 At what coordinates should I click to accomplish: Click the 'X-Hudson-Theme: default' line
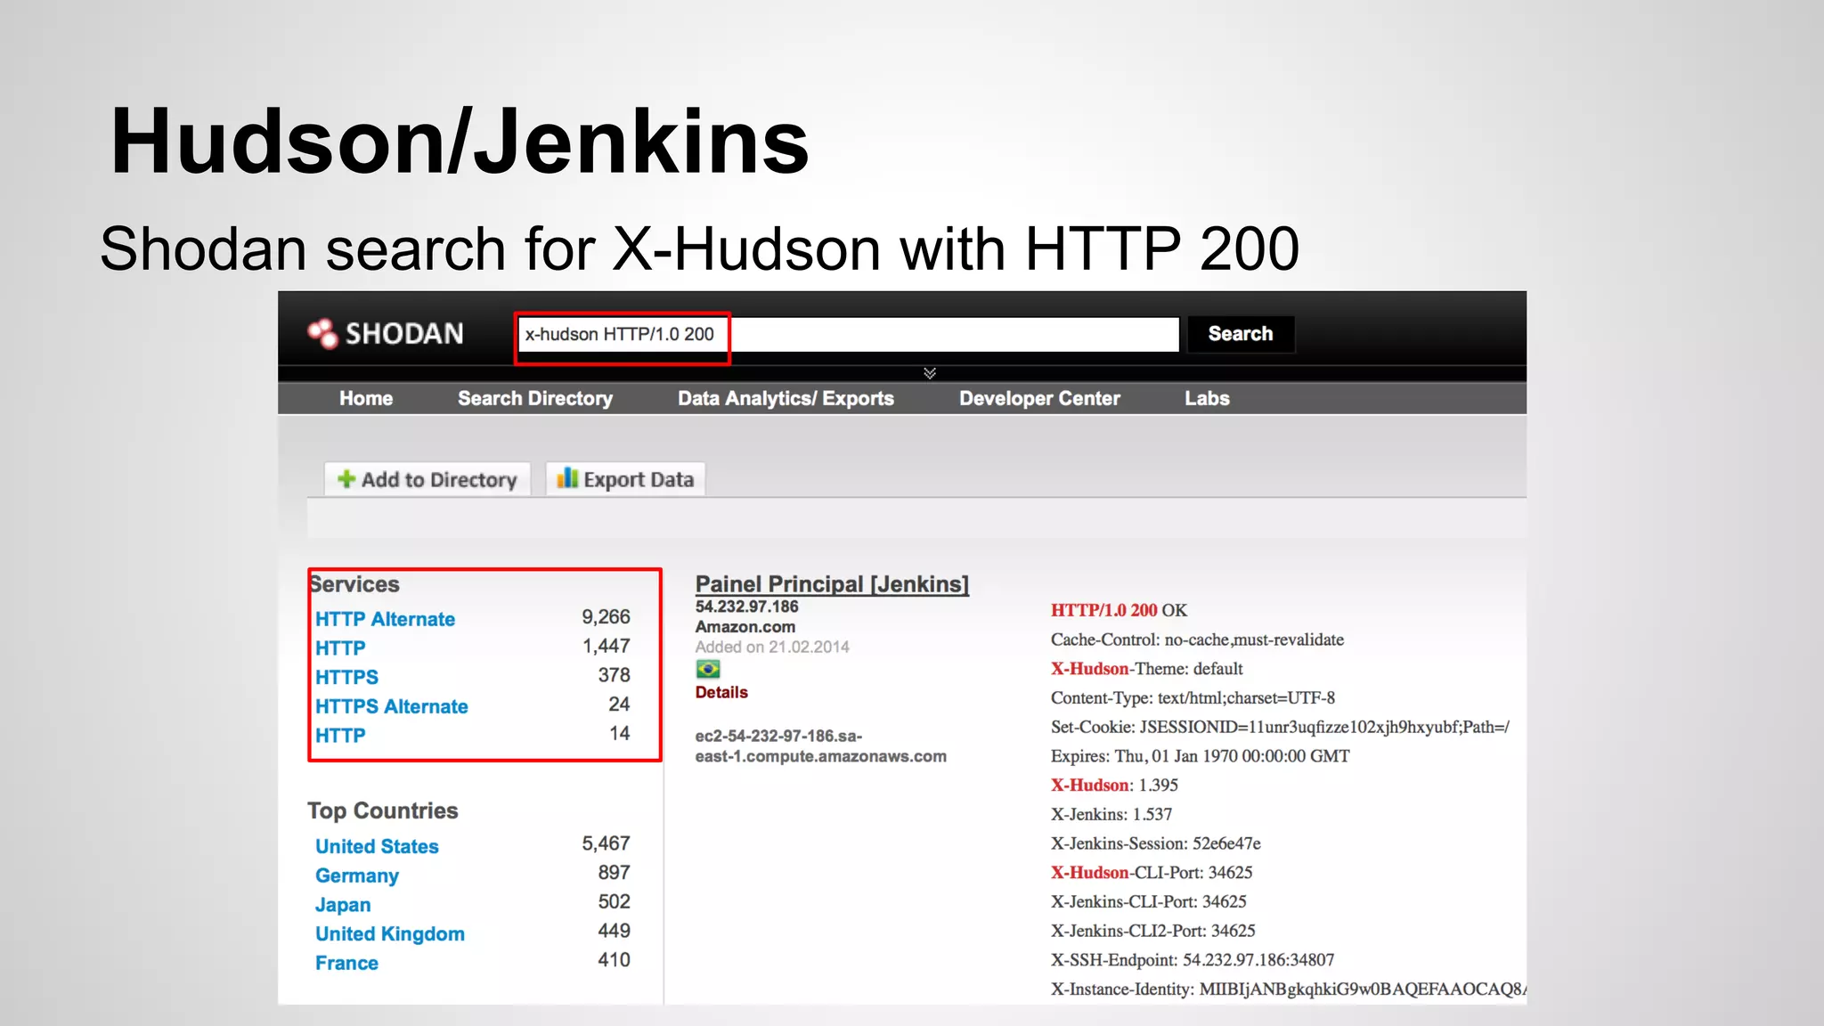pos(1147,669)
